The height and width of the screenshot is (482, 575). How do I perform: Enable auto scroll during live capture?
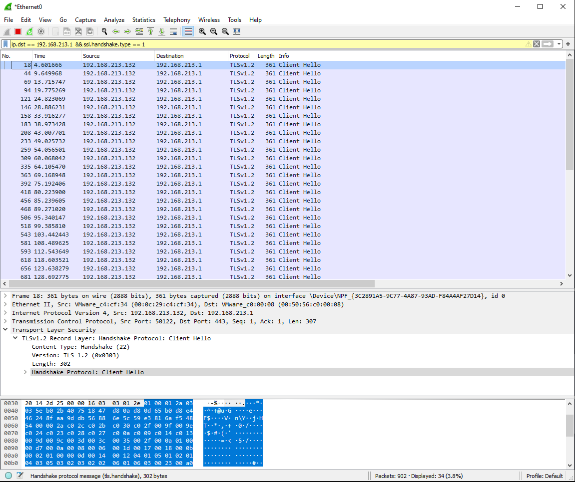click(x=173, y=31)
